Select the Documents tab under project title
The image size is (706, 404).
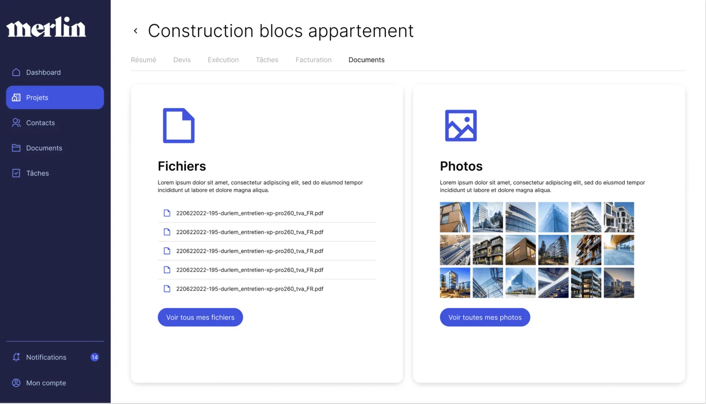[x=366, y=60]
